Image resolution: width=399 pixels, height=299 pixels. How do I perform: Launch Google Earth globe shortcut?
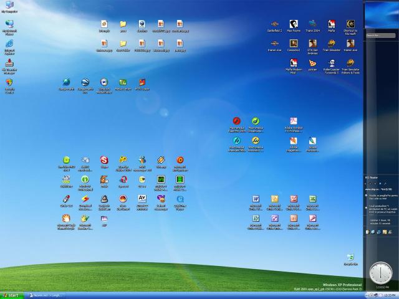[x=67, y=85]
